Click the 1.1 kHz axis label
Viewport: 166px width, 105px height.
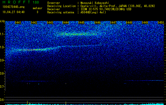[2, 34]
